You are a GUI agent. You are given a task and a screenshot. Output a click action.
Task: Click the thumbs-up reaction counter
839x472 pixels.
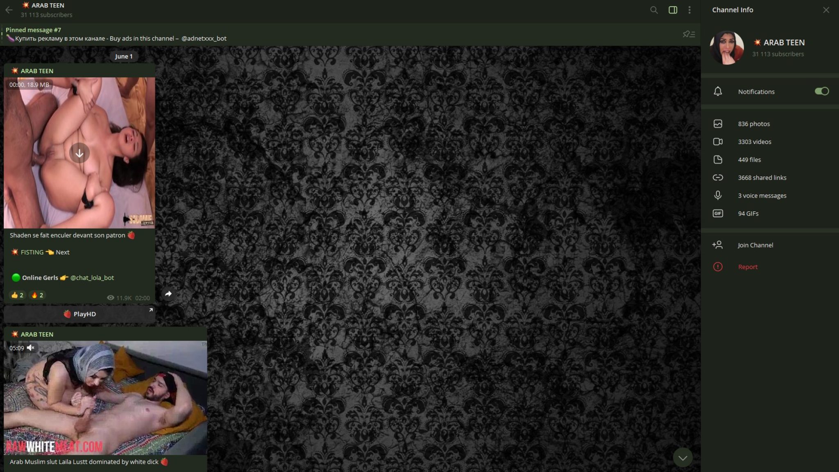click(x=17, y=295)
